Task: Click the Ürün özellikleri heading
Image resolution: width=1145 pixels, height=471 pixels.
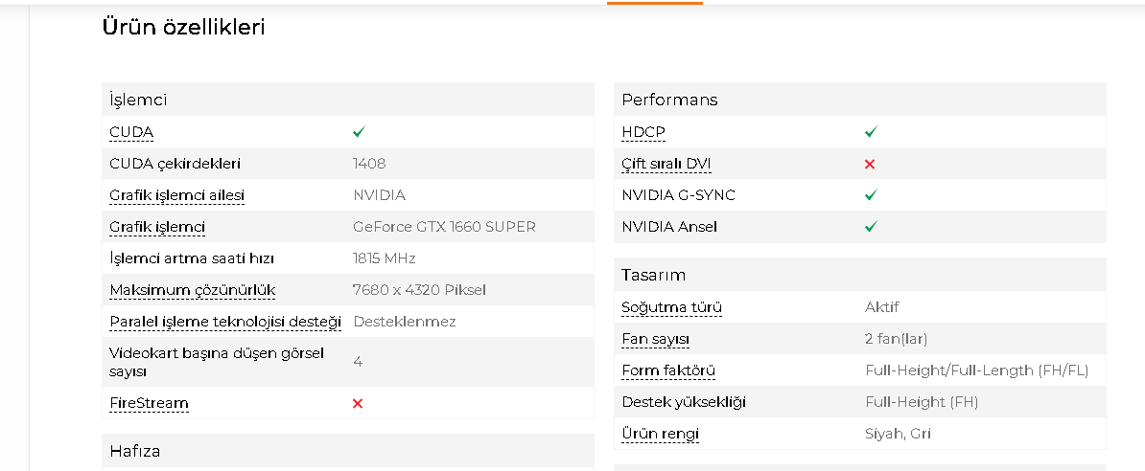Action: tap(183, 28)
